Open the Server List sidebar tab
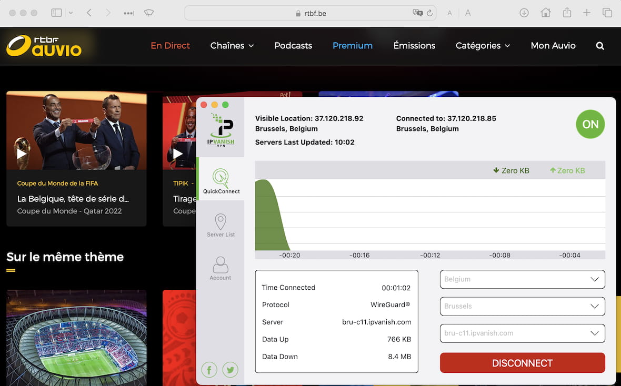The height and width of the screenshot is (386, 621). pyautogui.click(x=221, y=225)
